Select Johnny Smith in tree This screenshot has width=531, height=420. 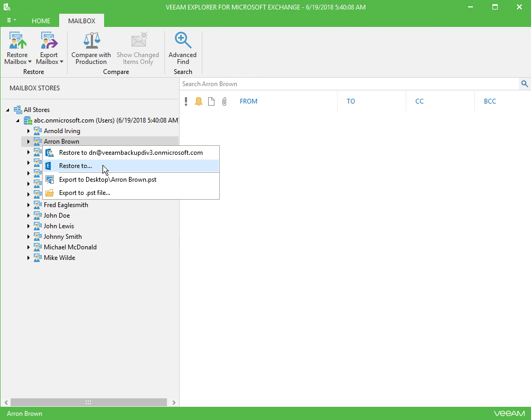(63, 237)
